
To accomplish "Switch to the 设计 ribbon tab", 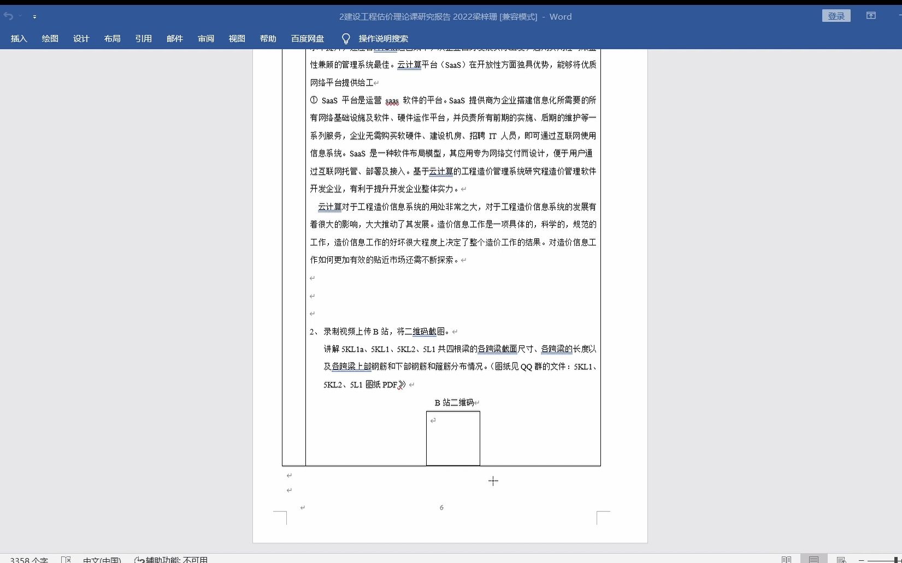I will pyautogui.click(x=81, y=39).
